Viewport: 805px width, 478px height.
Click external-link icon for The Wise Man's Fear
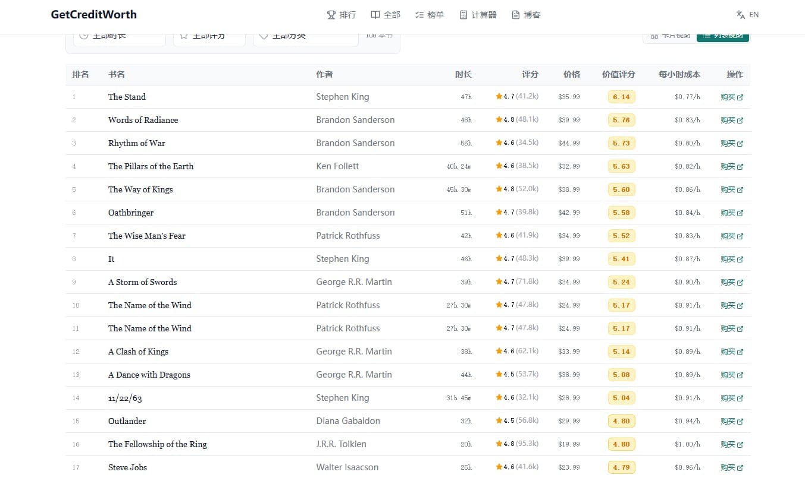click(x=740, y=236)
